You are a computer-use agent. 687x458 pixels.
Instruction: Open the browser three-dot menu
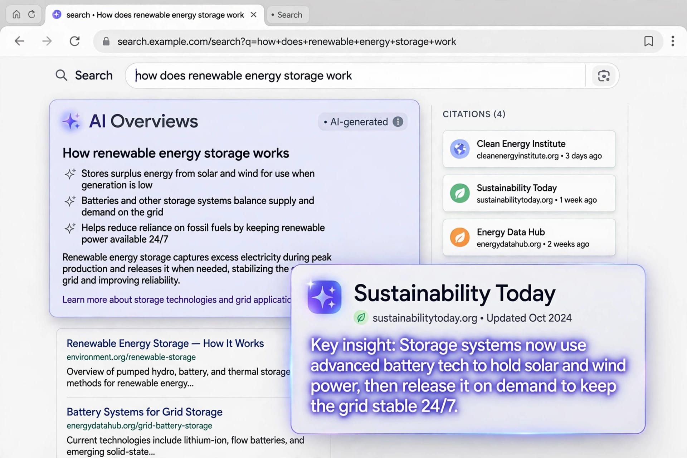(673, 41)
